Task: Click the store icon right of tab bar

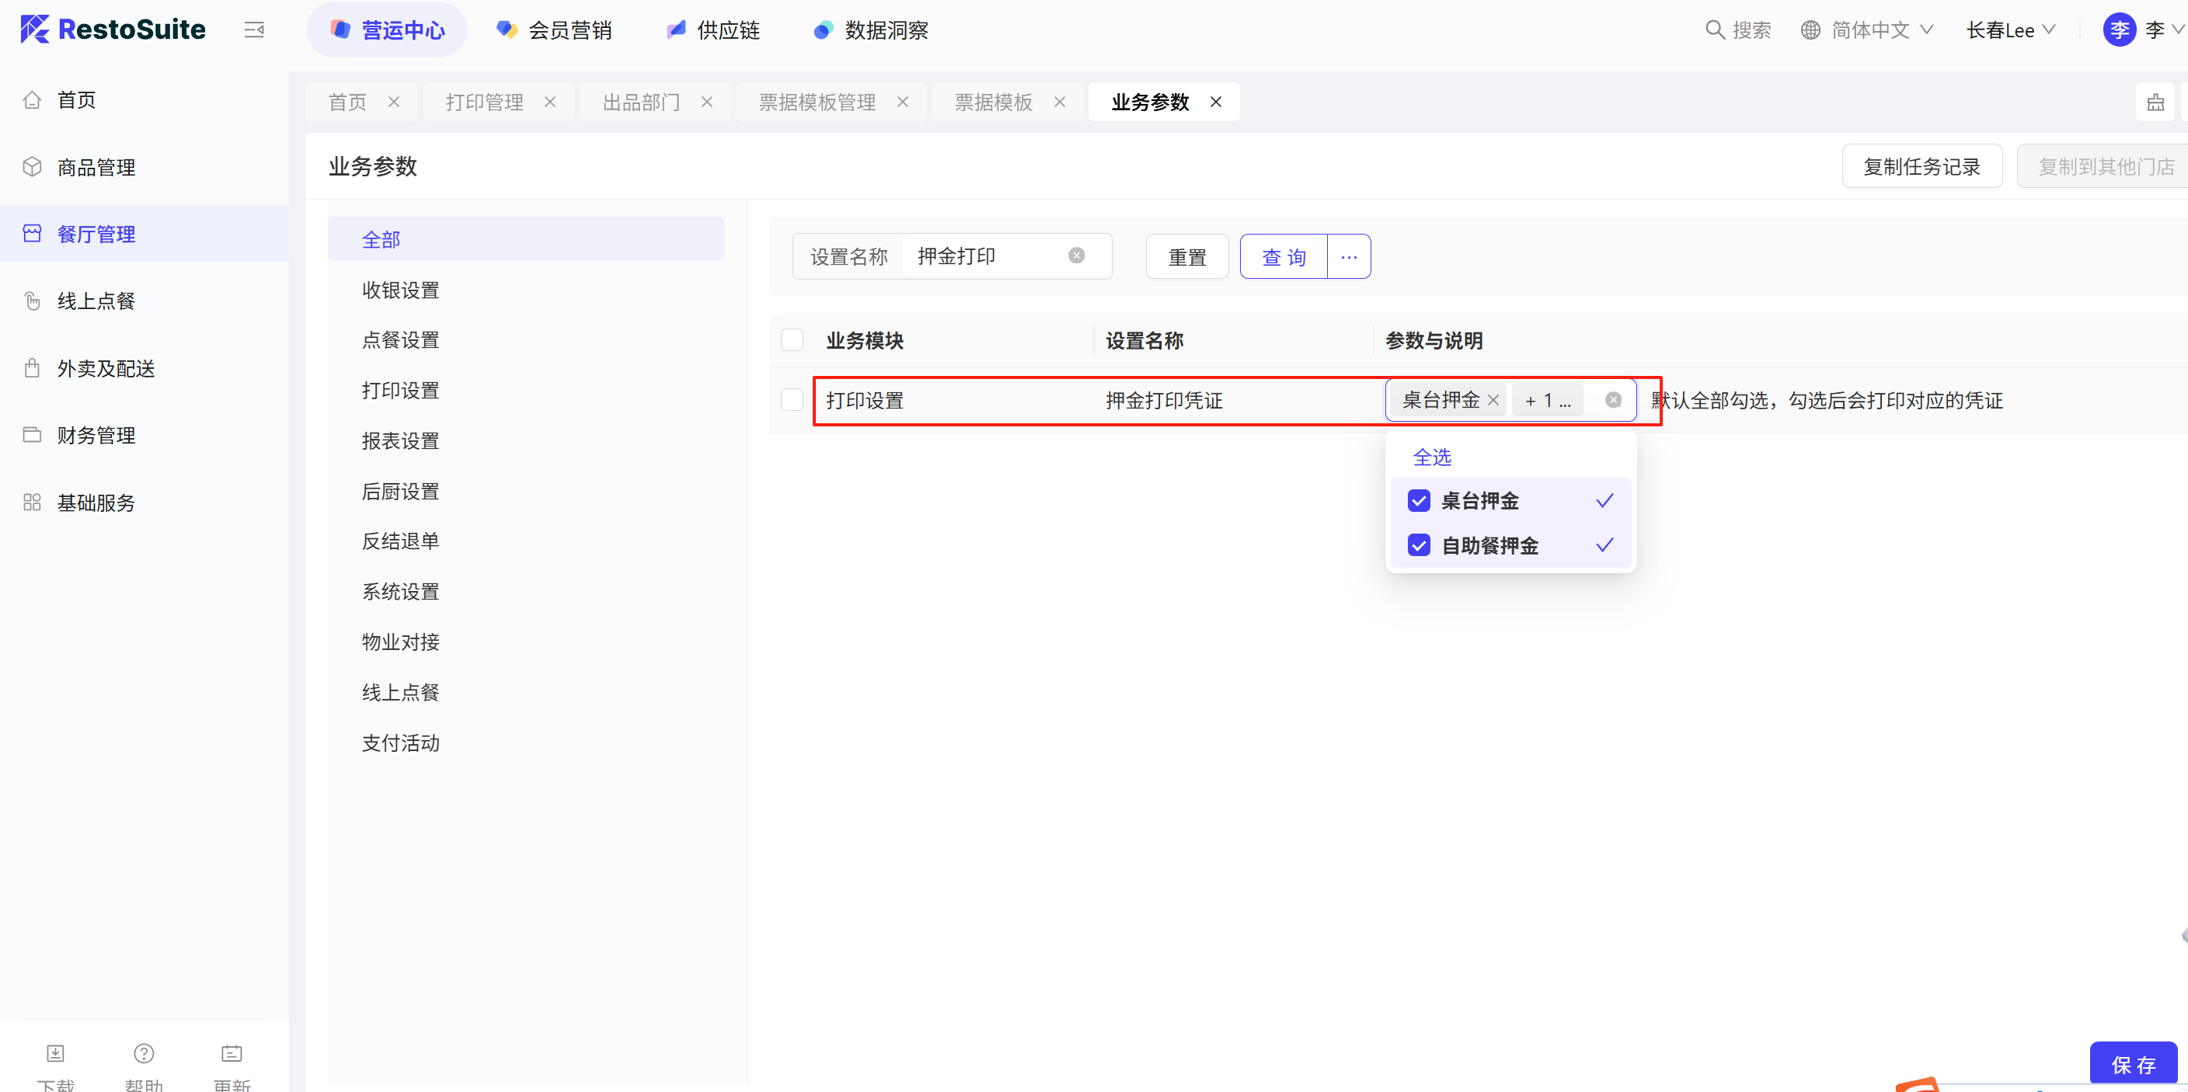Action: 2155,103
